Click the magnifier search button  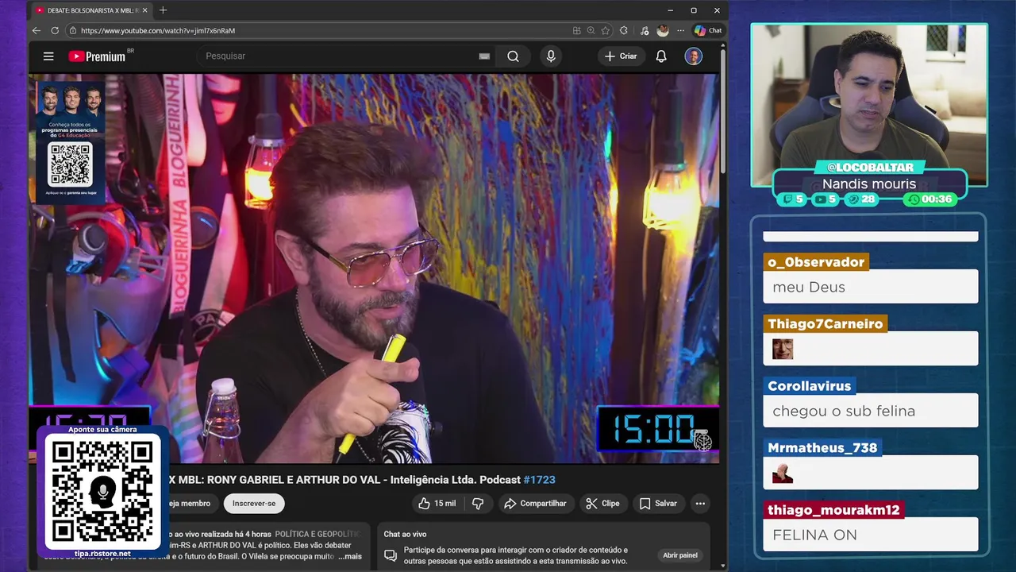click(513, 56)
